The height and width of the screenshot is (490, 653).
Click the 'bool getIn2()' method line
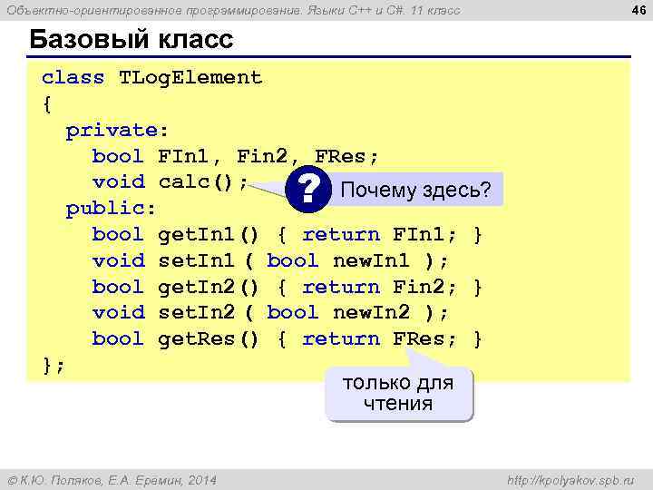coord(287,287)
